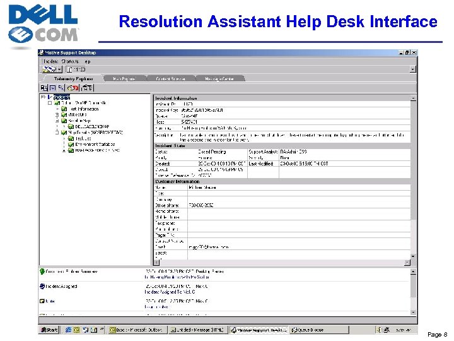The height and width of the screenshot is (341, 454).
Task: Switch to Motive Support Desktop taskbar button
Action: click(259, 330)
